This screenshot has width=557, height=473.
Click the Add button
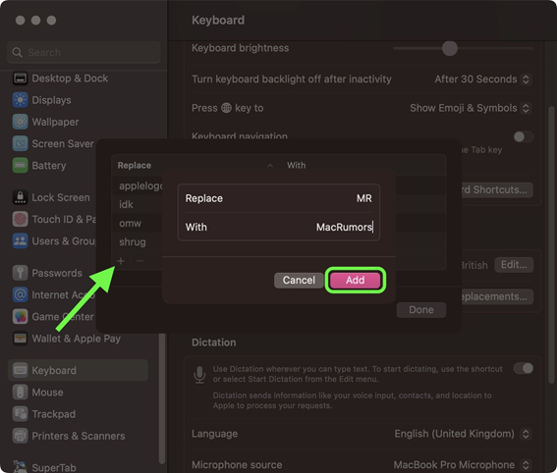pos(356,280)
